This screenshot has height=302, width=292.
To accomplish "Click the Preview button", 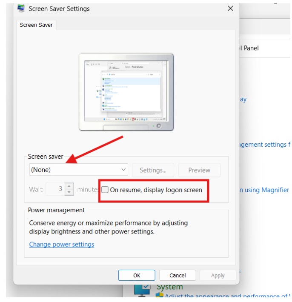I will 199,170.
